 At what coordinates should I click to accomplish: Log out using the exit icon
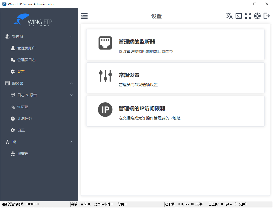tap(267, 16)
